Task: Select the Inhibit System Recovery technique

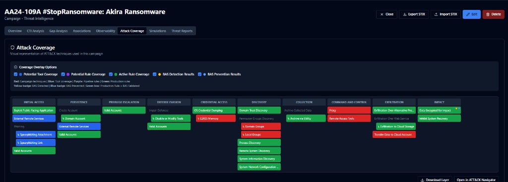Action: (440, 119)
